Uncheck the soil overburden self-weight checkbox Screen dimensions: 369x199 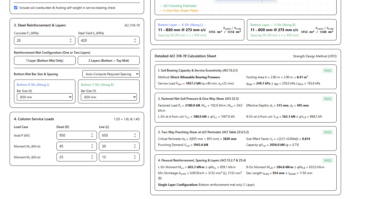click(16, 8)
